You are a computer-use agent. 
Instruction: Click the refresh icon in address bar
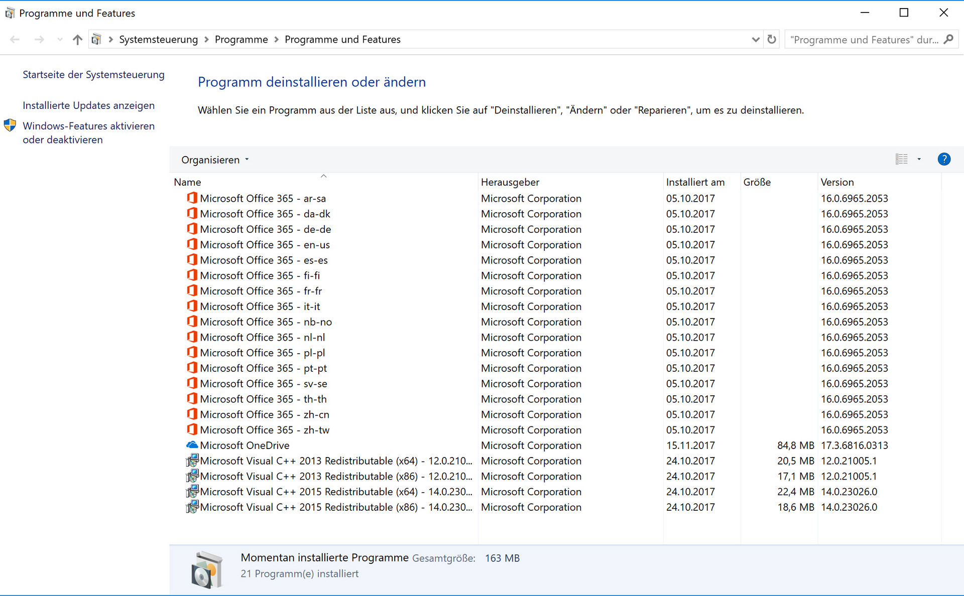click(x=772, y=39)
